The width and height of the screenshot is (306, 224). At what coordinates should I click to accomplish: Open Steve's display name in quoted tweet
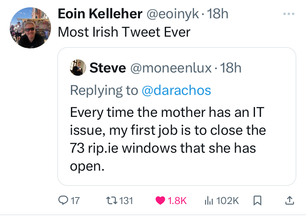point(107,68)
